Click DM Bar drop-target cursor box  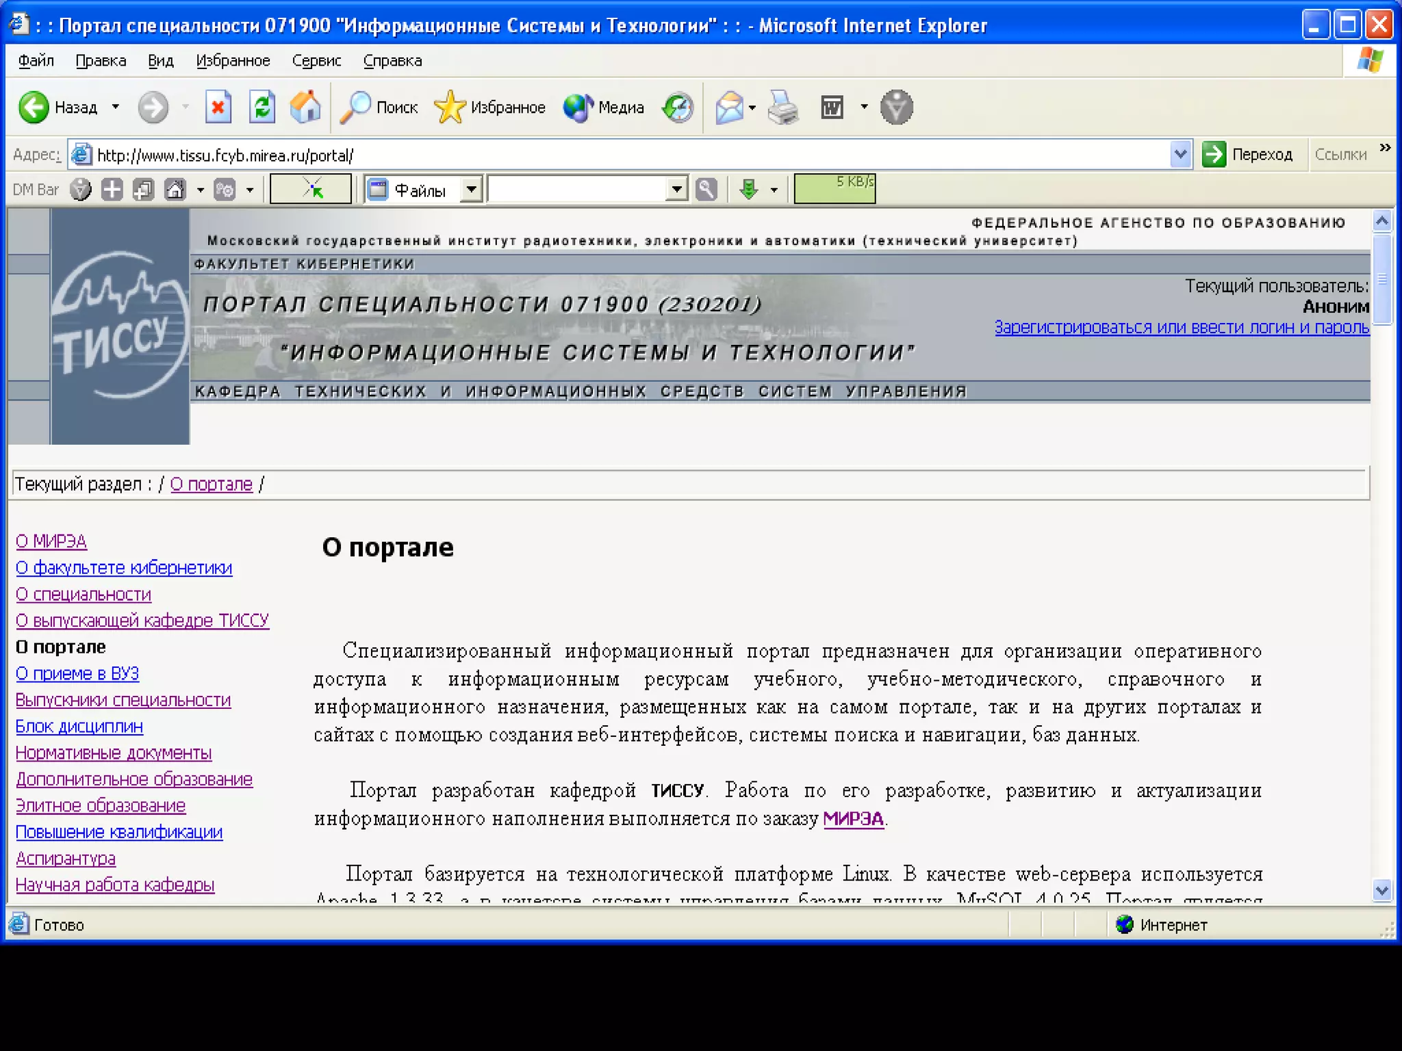pyautogui.click(x=311, y=189)
